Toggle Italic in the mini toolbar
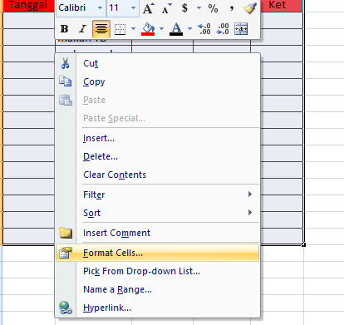Viewport: 344px width, 325px height. tap(82, 29)
